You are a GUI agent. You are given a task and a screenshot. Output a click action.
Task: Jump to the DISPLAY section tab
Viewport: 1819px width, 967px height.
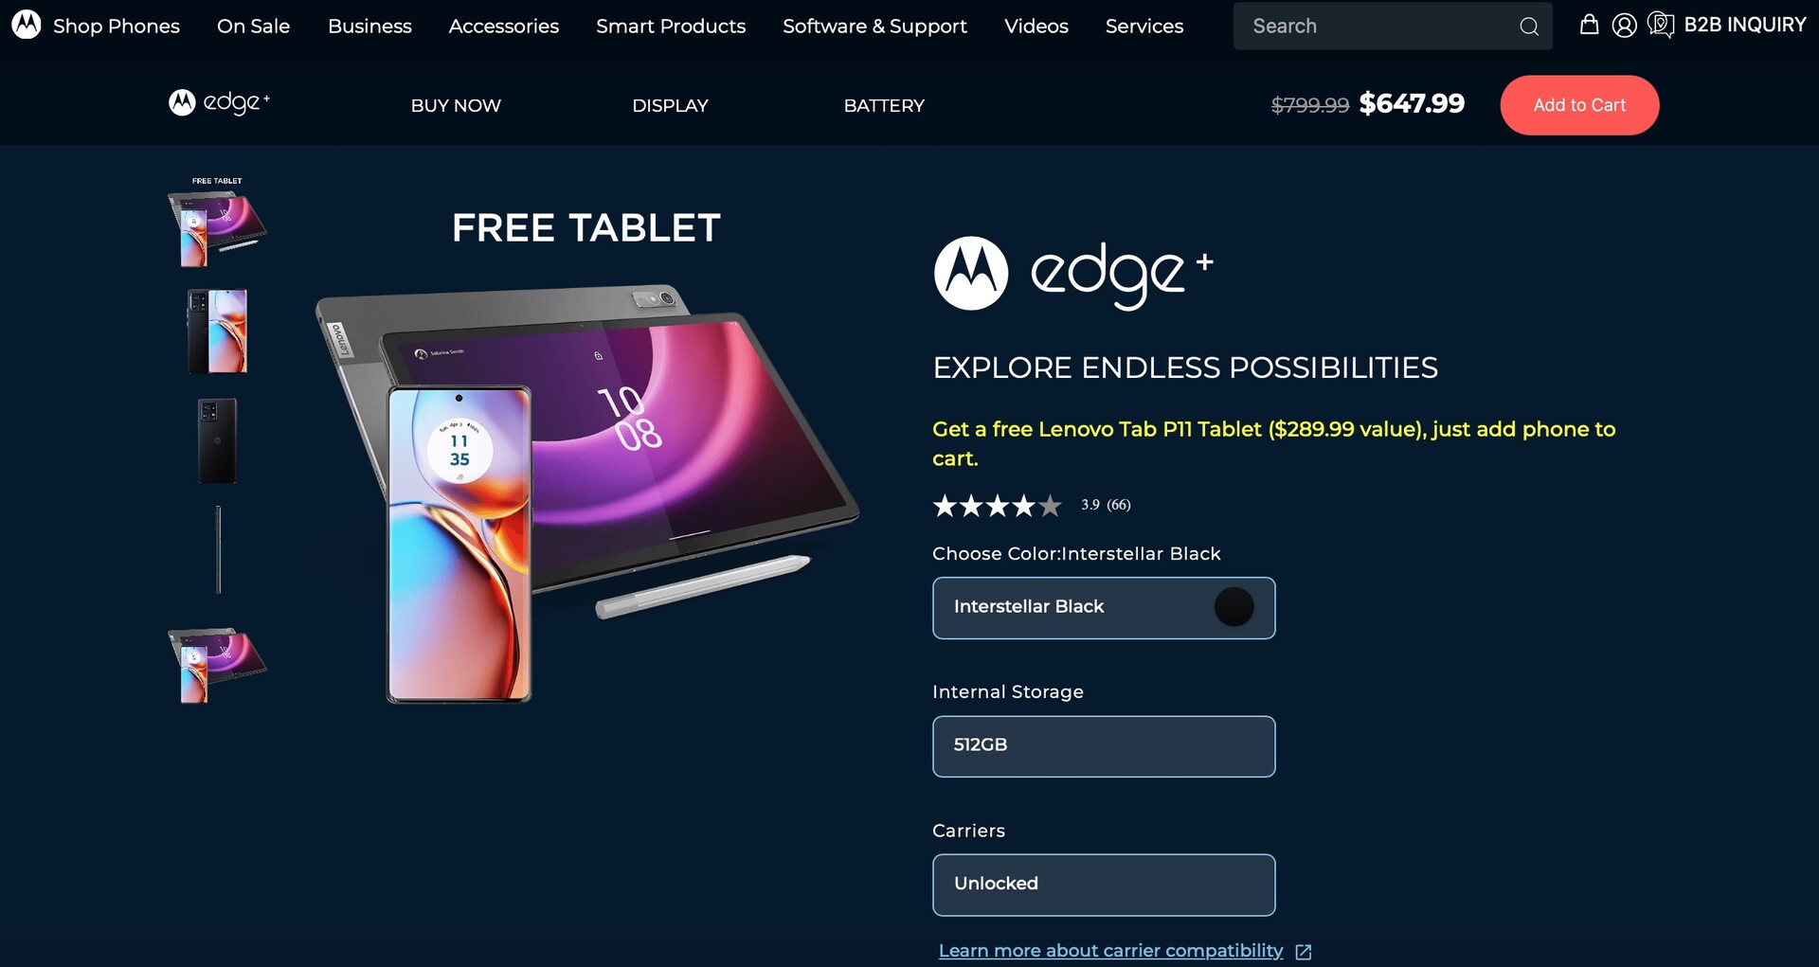click(670, 105)
